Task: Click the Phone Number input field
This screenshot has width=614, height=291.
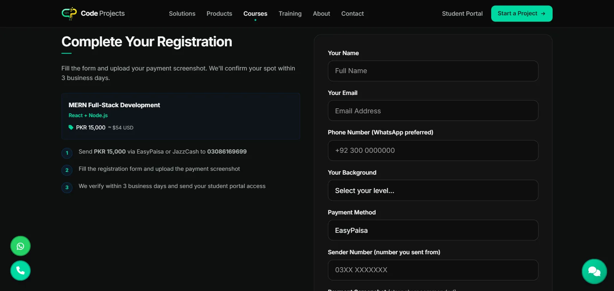Action: click(x=433, y=150)
